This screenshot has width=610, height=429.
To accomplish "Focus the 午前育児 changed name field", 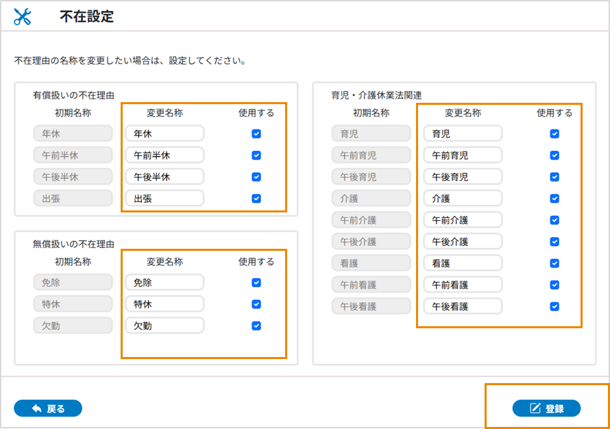I will click(463, 156).
